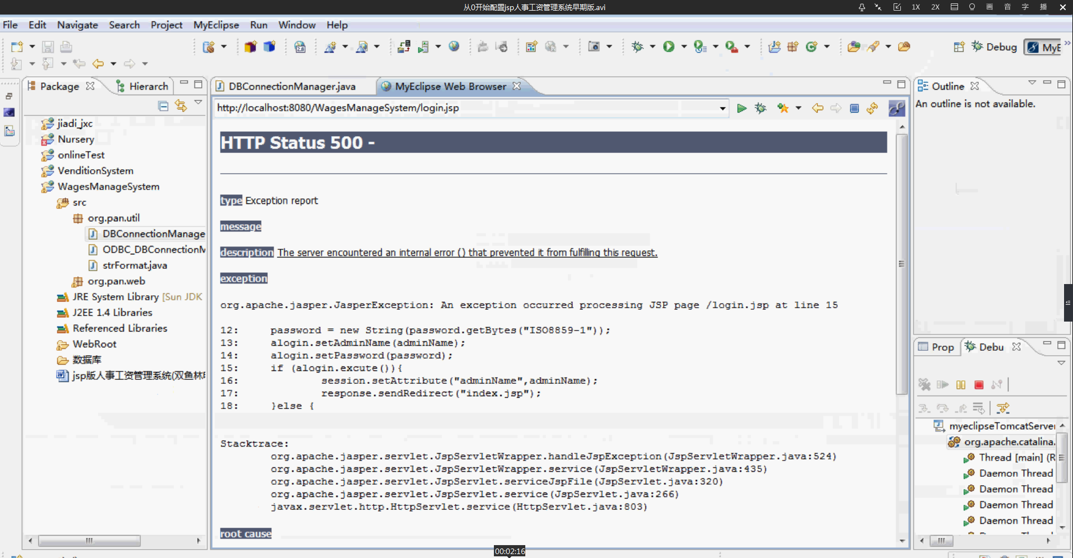Viewport: 1073px width, 558px height.
Task: Click Suspend pause icon in Debug view
Action: pyautogui.click(x=961, y=385)
